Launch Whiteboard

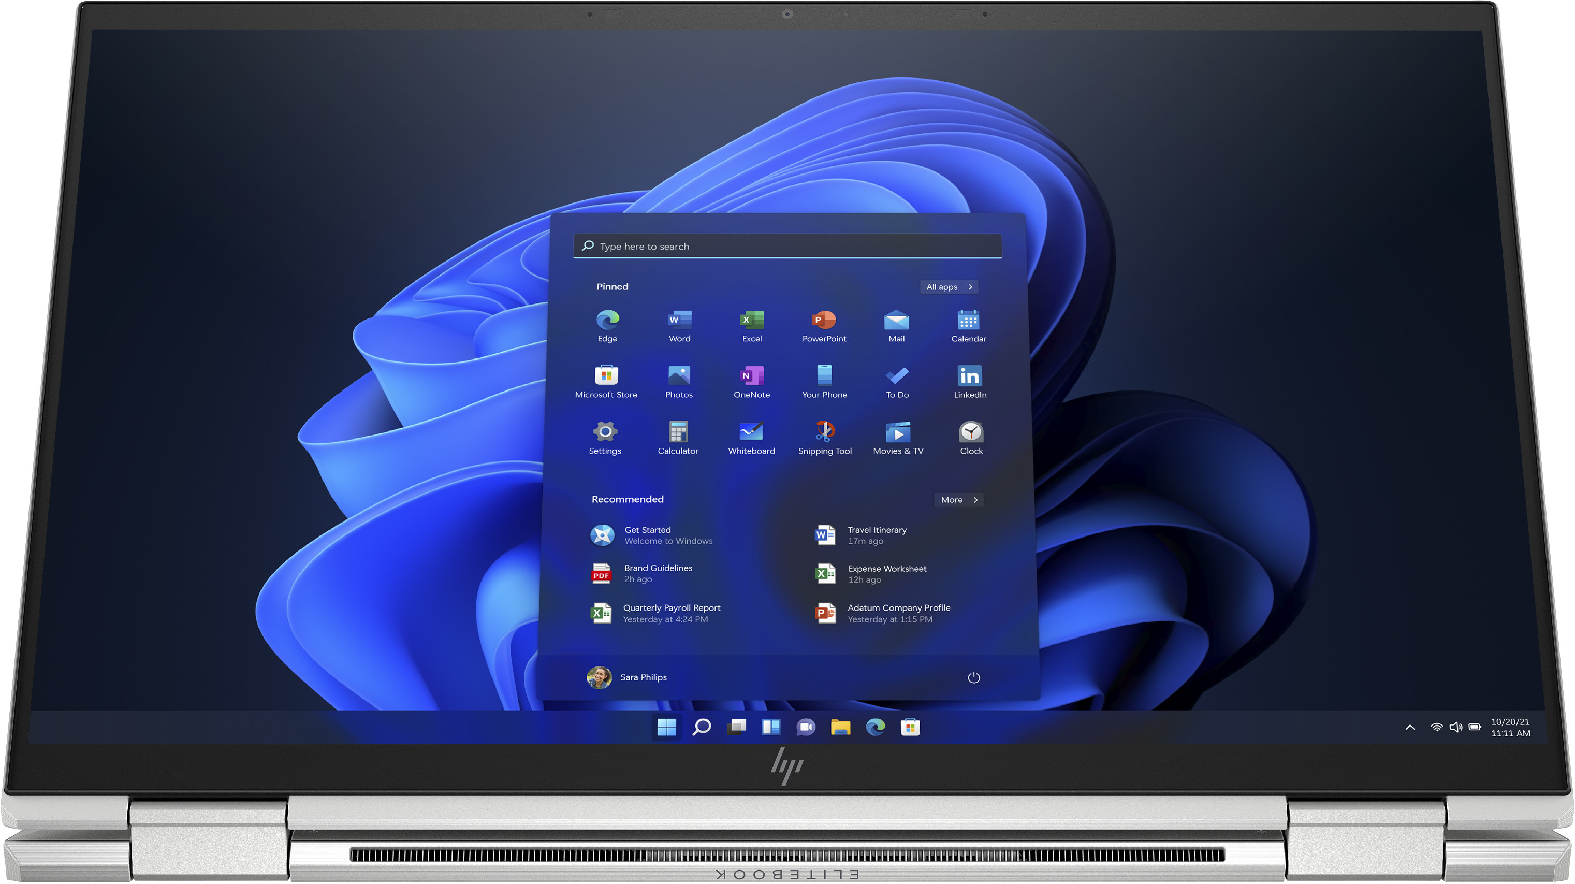coord(751,438)
